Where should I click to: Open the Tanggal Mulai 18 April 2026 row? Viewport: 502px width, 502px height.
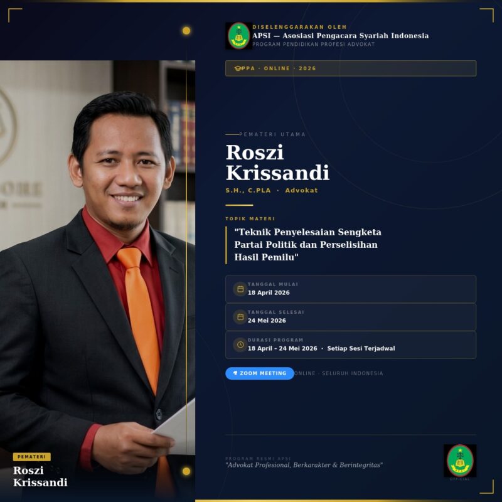(x=351, y=289)
